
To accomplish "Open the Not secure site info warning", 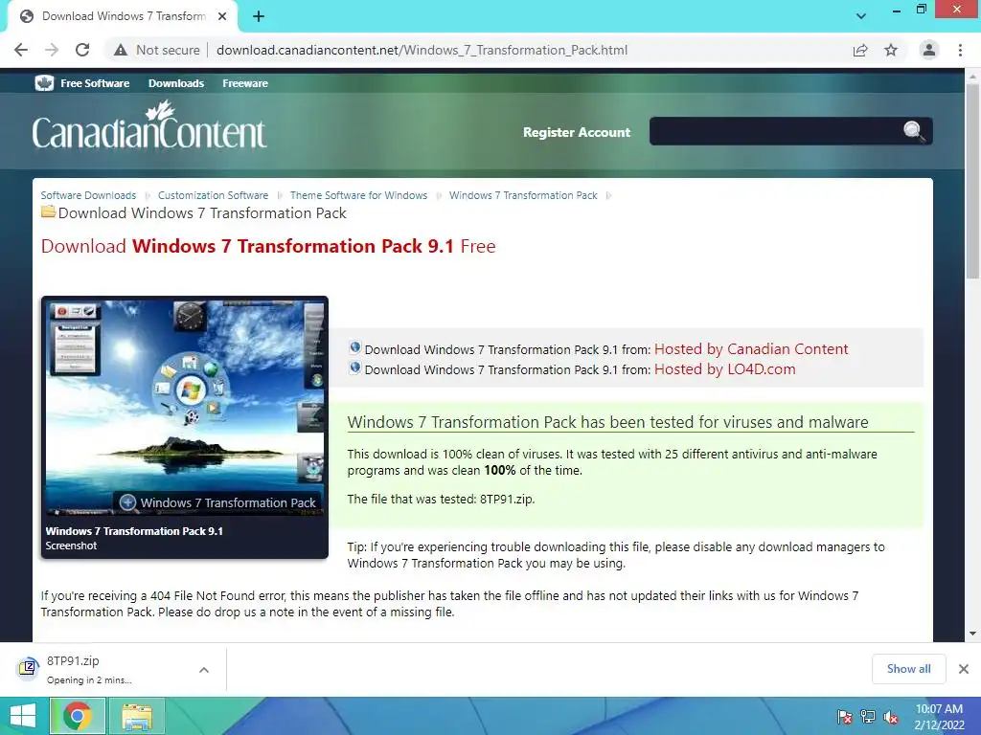I will point(156,50).
